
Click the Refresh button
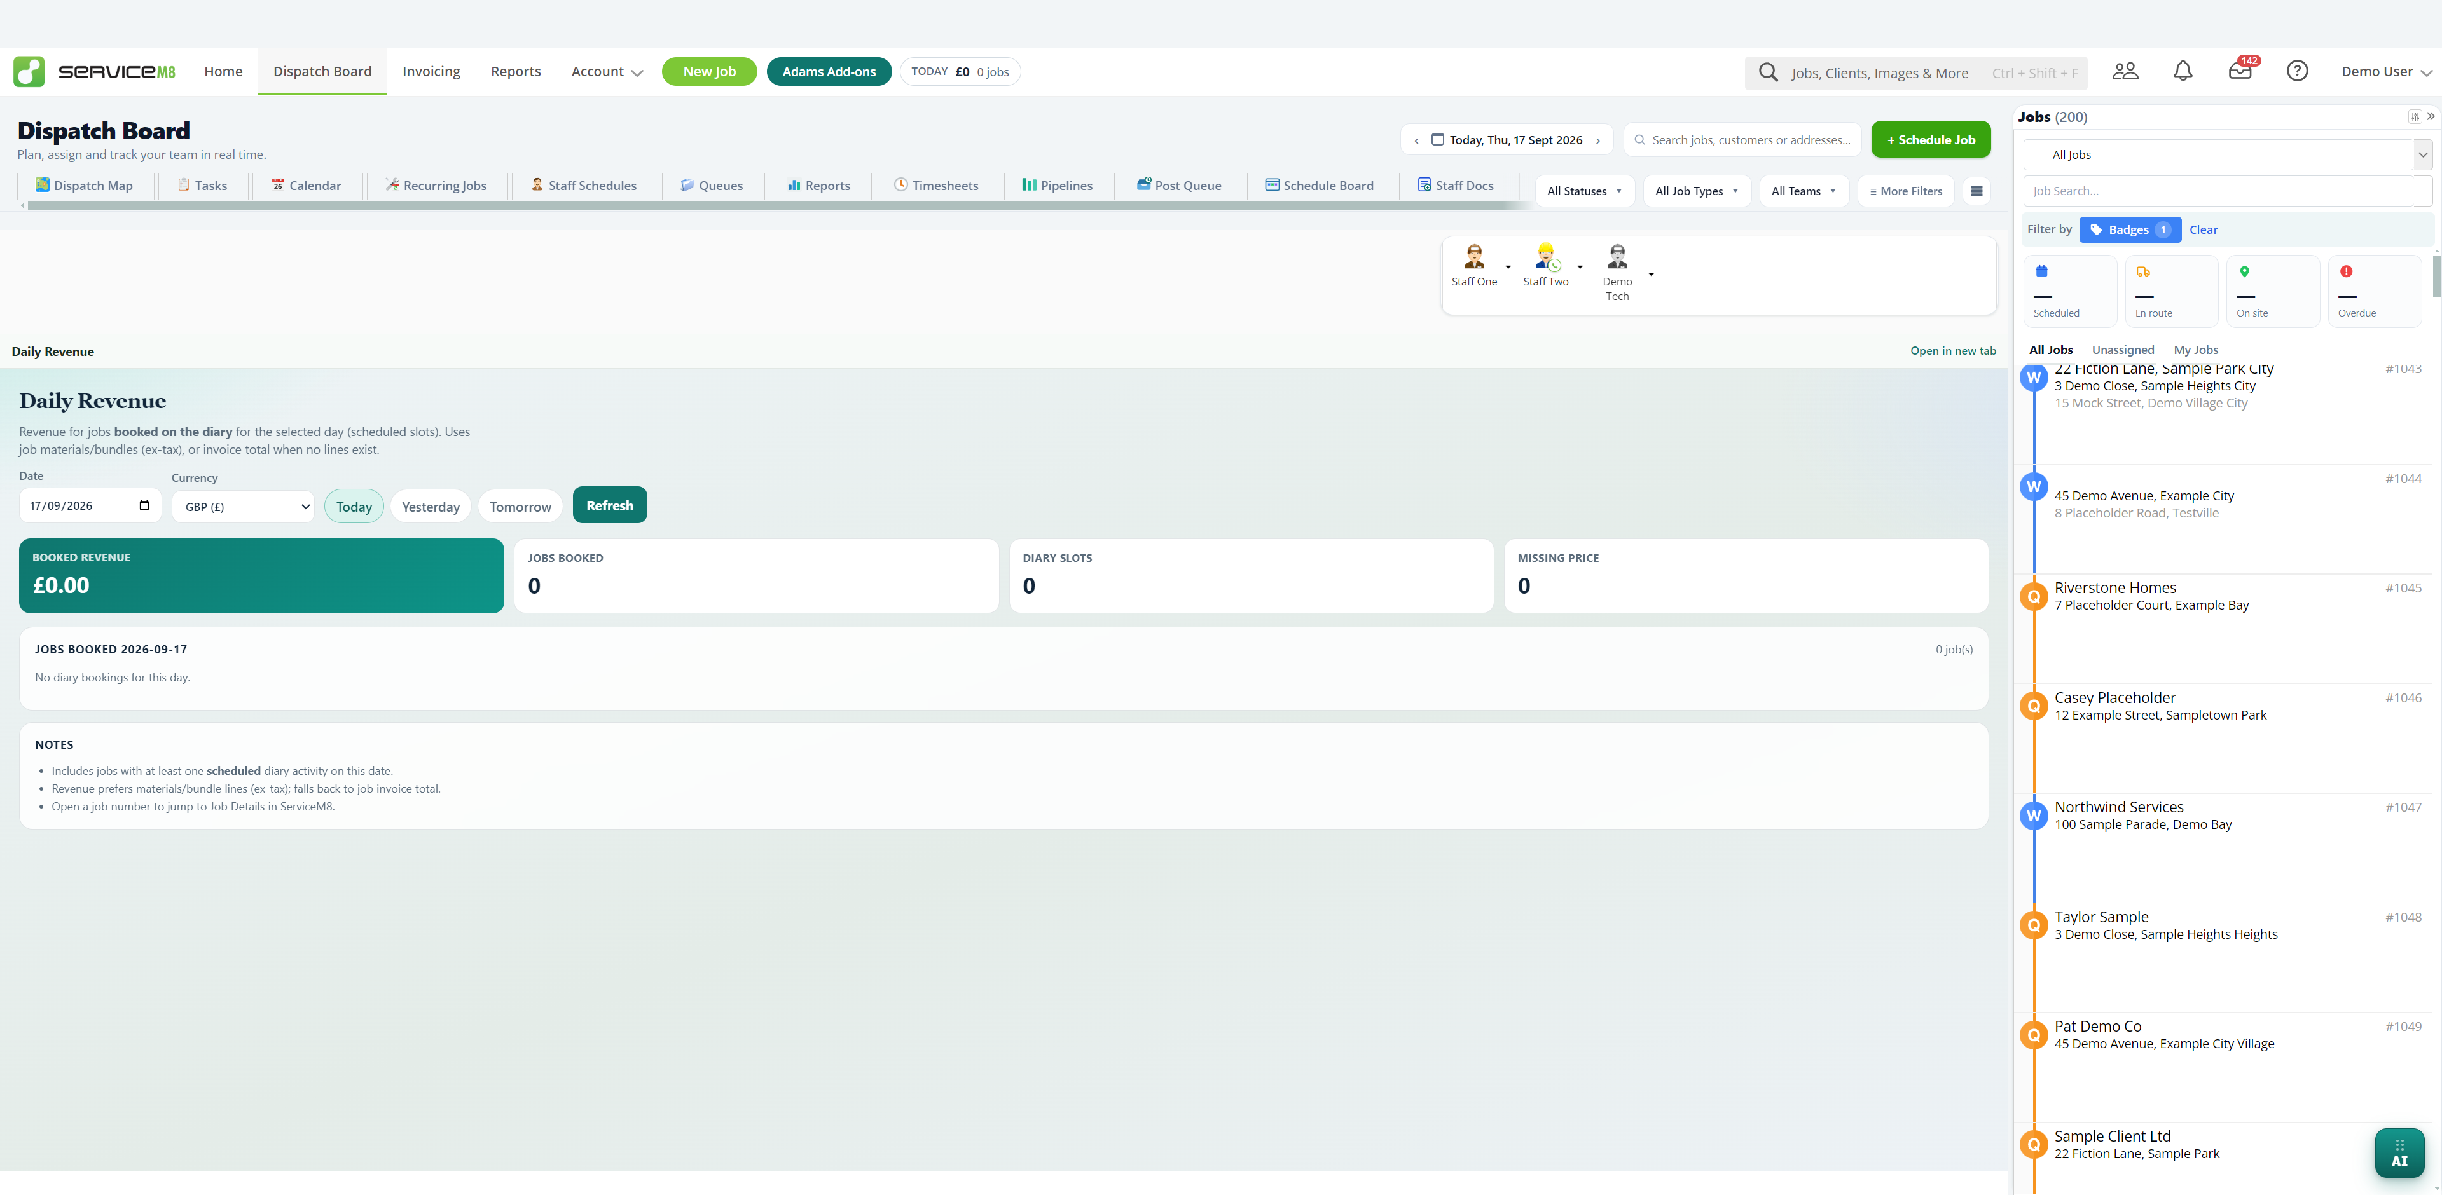tap(610, 505)
